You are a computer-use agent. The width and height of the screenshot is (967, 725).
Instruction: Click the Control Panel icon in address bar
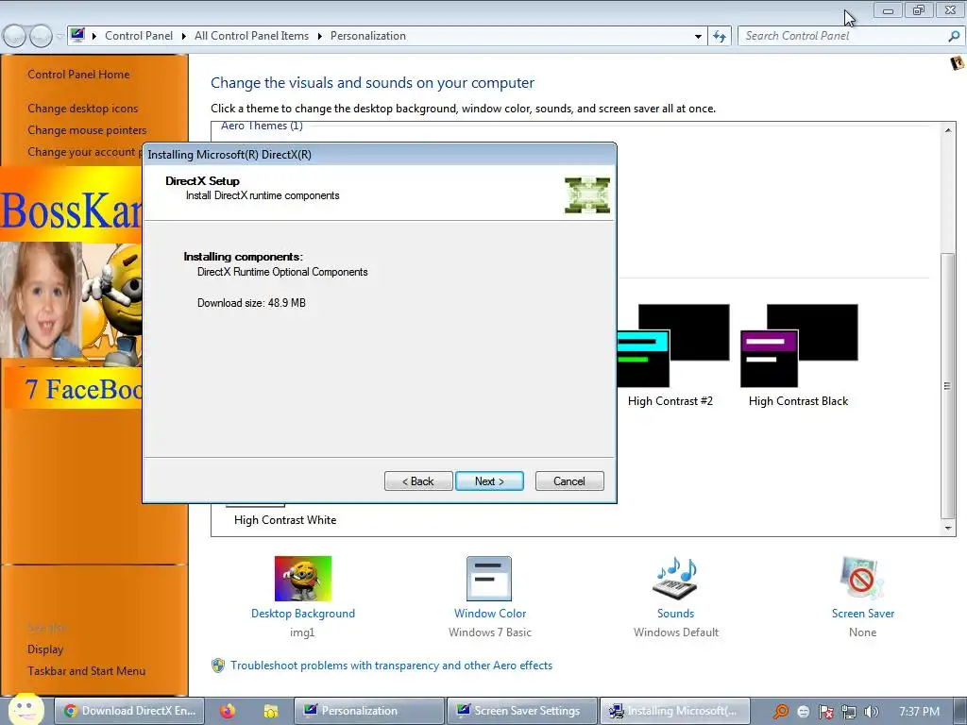pyautogui.click(x=77, y=35)
